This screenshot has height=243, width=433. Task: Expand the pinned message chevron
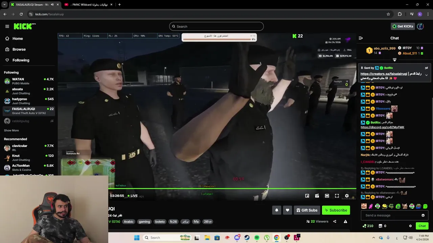click(426, 75)
